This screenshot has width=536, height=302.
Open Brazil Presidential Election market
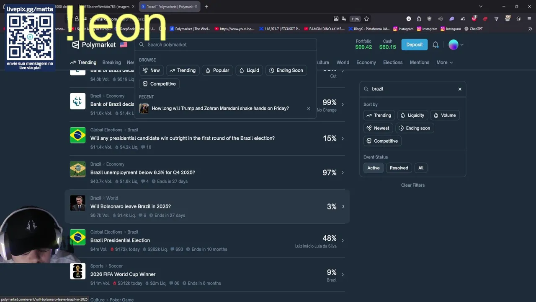click(120, 240)
